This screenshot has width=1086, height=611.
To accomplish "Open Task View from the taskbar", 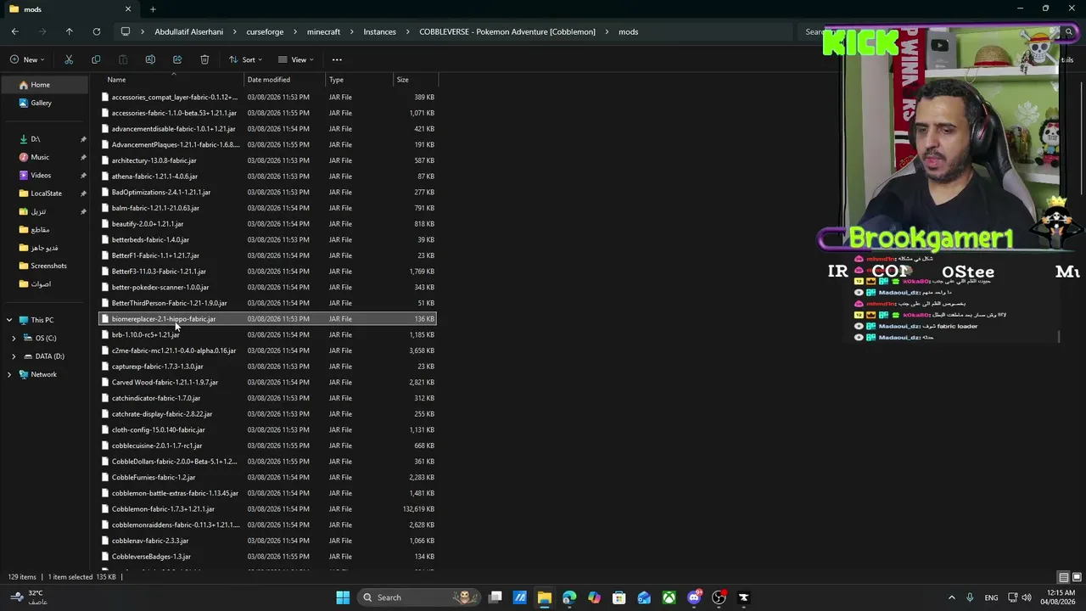I will [x=495, y=597].
